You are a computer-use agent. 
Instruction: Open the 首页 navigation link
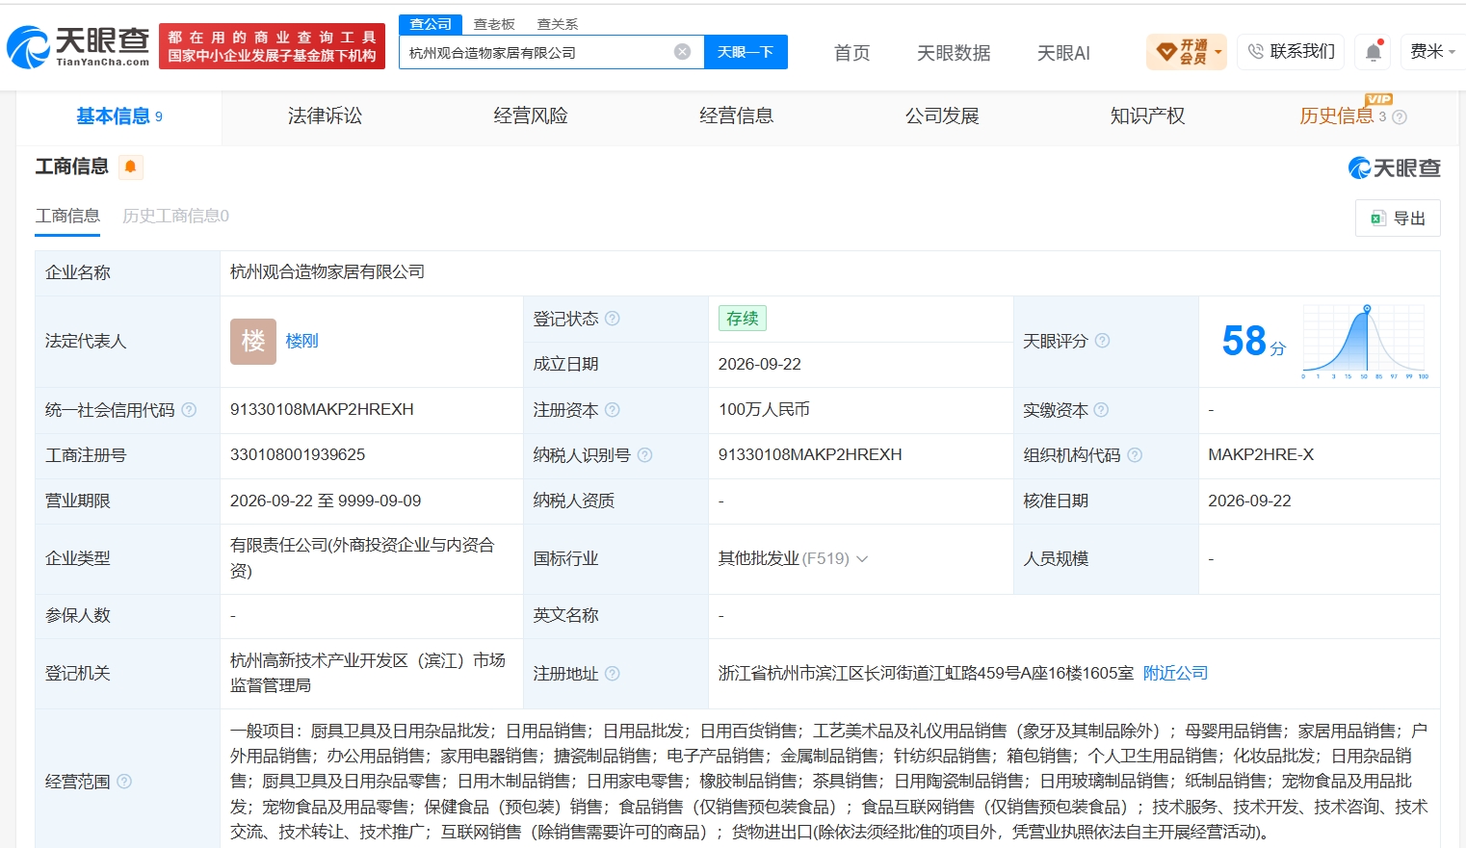[x=851, y=53]
